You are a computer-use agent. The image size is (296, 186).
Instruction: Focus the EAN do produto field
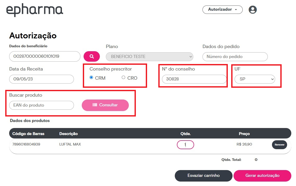(42, 105)
